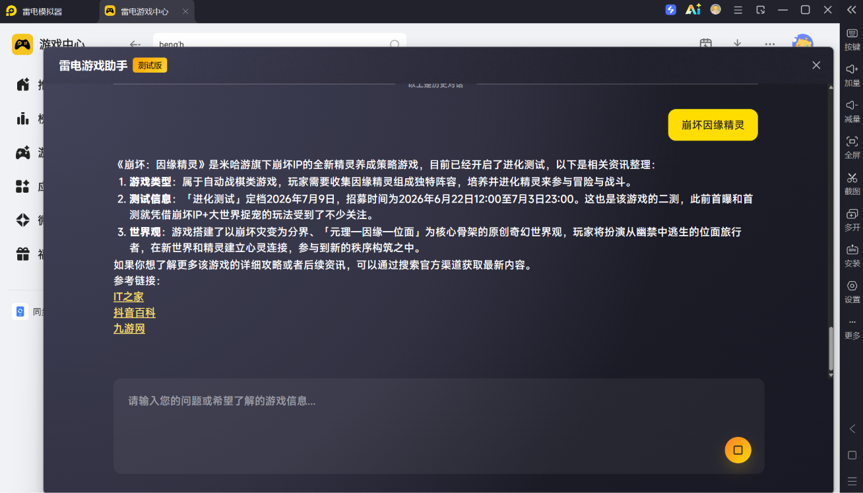Close the 雷电游戏中心 tab
The height and width of the screenshot is (493, 863).
point(185,11)
